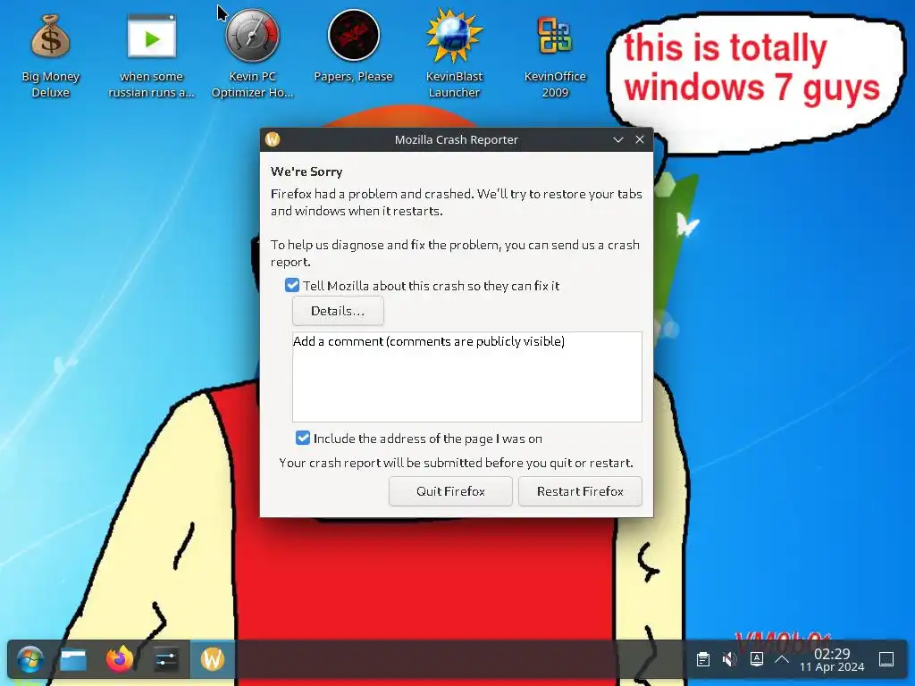Click the show desktop button in taskbar

point(886,660)
